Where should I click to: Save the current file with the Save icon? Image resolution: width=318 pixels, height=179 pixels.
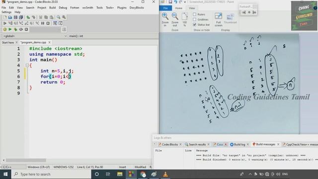click(x=15, y=17)
